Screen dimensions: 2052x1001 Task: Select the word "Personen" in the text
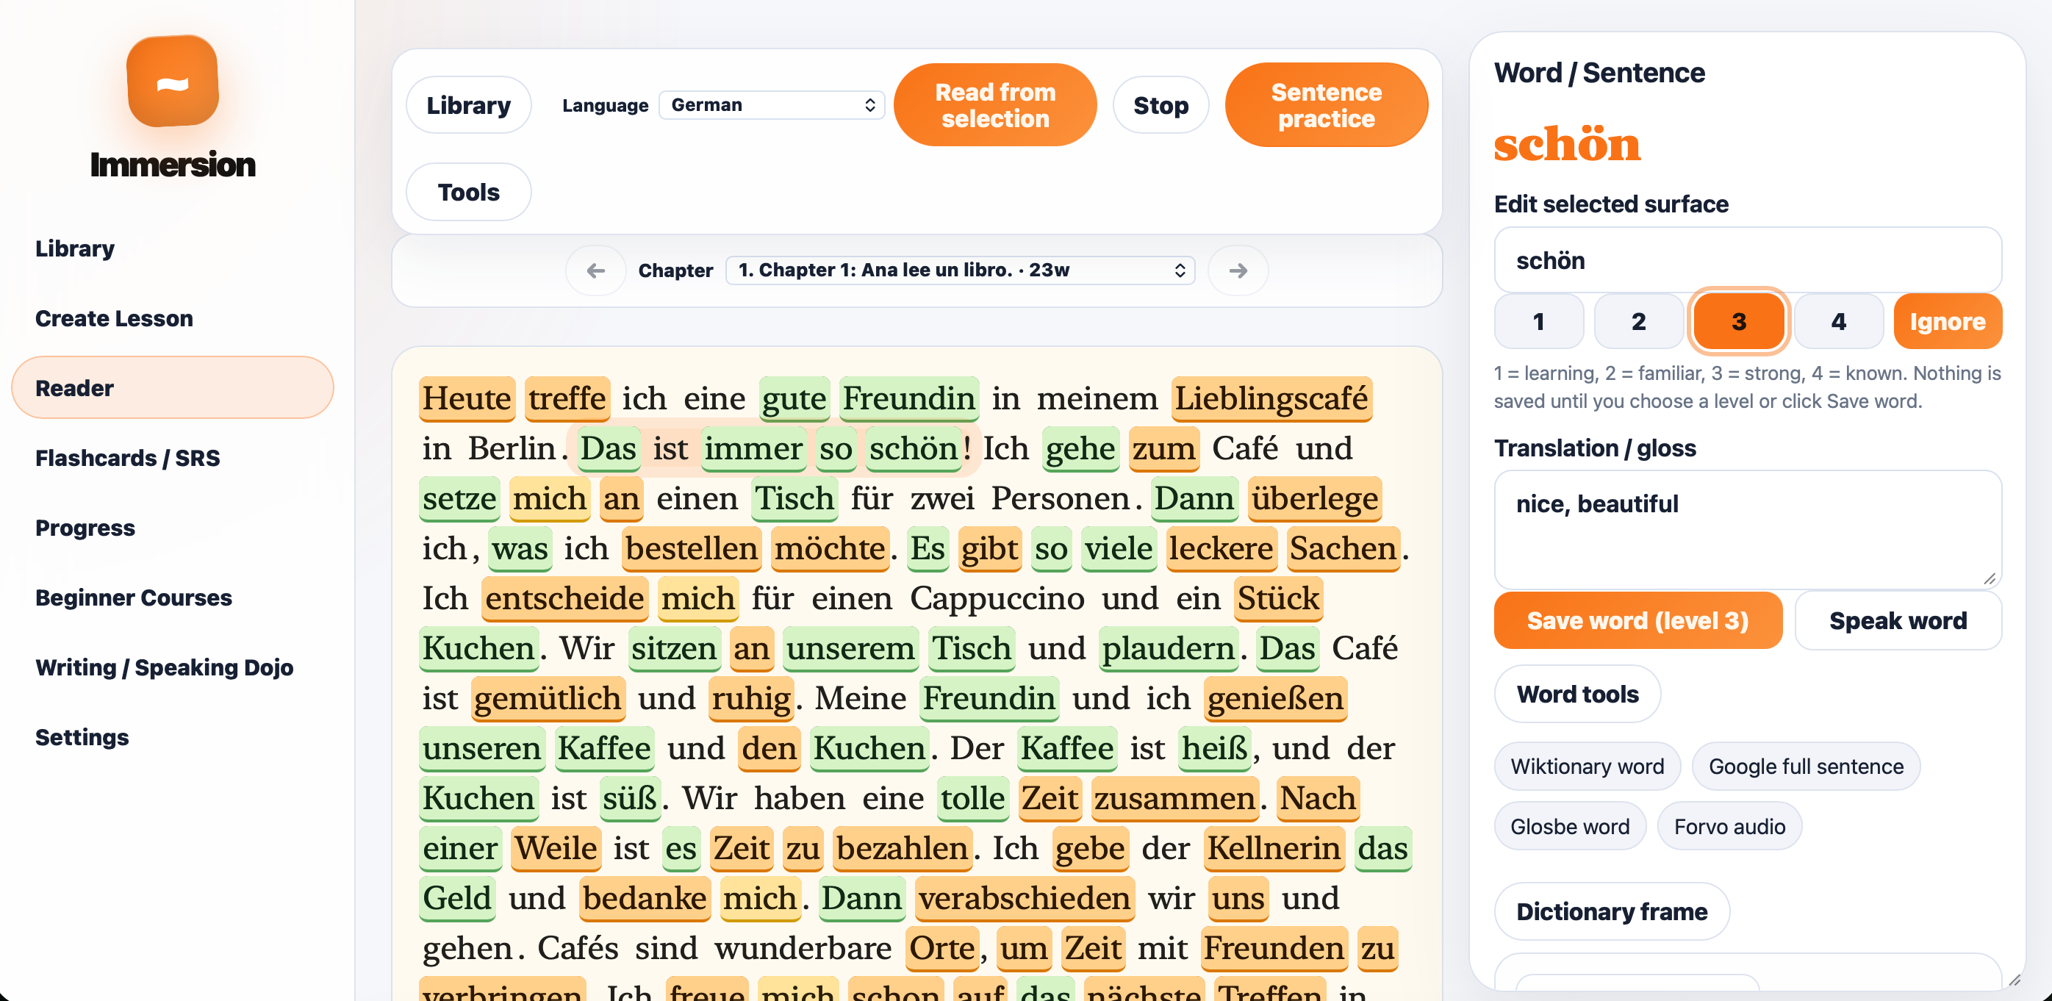[1061, 498]
